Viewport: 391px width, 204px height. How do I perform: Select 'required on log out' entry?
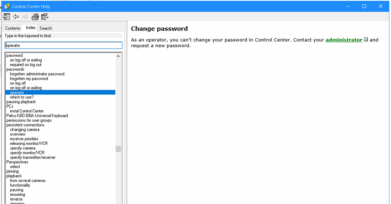click(x=26, y=65)
